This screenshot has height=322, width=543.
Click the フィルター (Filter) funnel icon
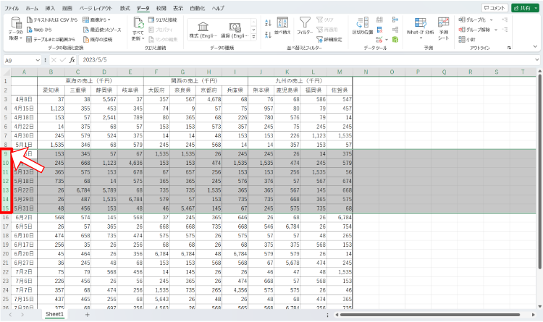point(305,25)
